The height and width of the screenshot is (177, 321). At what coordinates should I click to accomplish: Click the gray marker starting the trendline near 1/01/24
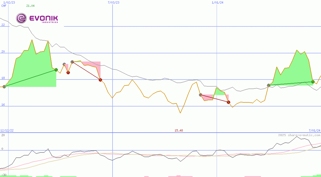click(200, 95)
